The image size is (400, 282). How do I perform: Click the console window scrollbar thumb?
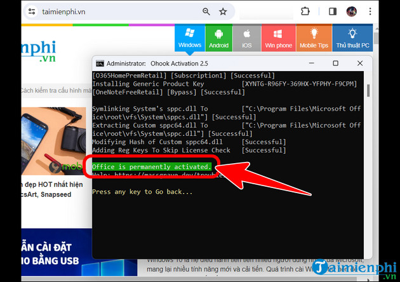[368, 91]
